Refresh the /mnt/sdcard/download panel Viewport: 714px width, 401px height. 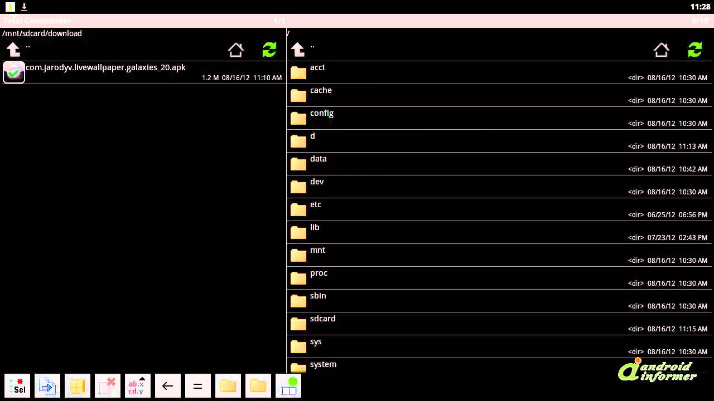coord(269,50)
